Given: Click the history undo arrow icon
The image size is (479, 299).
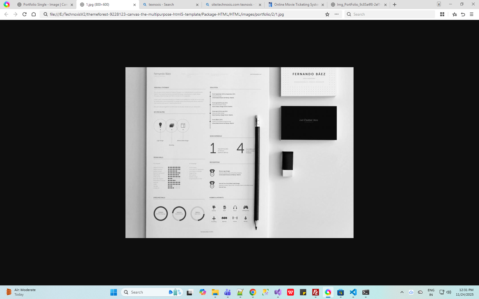Looking at the screenshot, I should pos(463,14).
